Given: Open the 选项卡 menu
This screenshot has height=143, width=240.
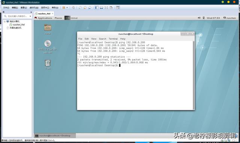Looking at the screenshot, I should tap(45, 7).
